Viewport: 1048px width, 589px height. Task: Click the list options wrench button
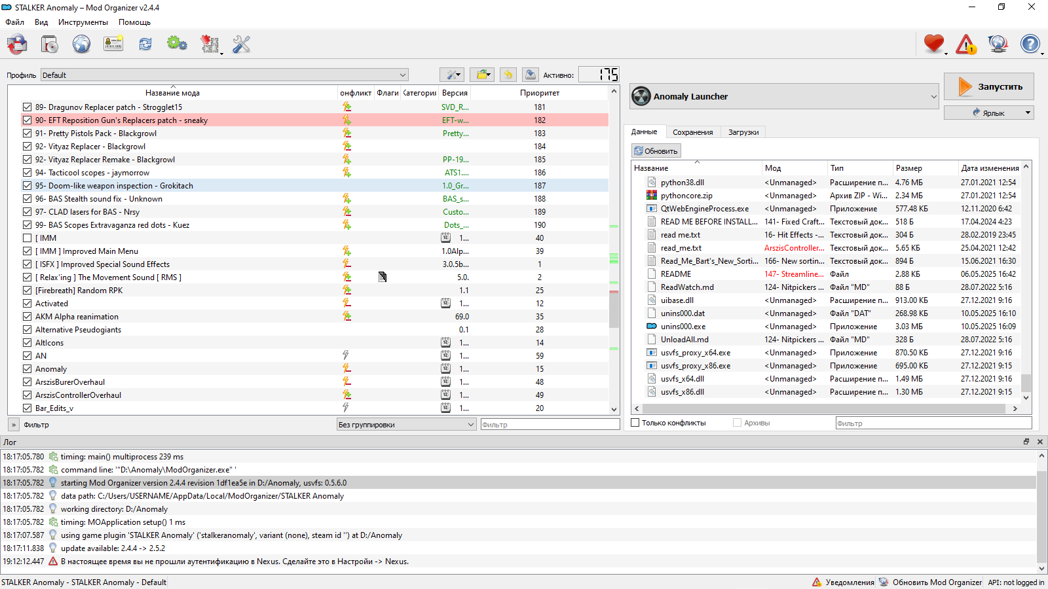coord(452,75)
